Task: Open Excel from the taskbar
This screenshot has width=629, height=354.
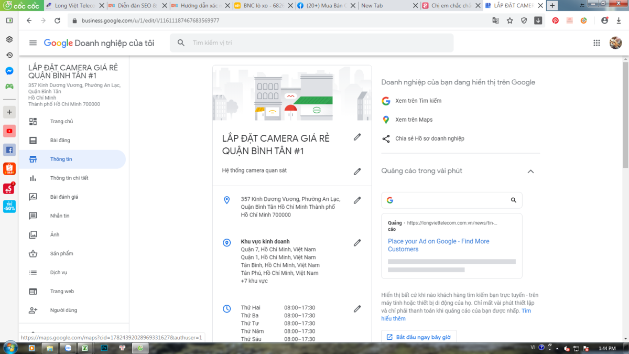Action: pos(85,348)
